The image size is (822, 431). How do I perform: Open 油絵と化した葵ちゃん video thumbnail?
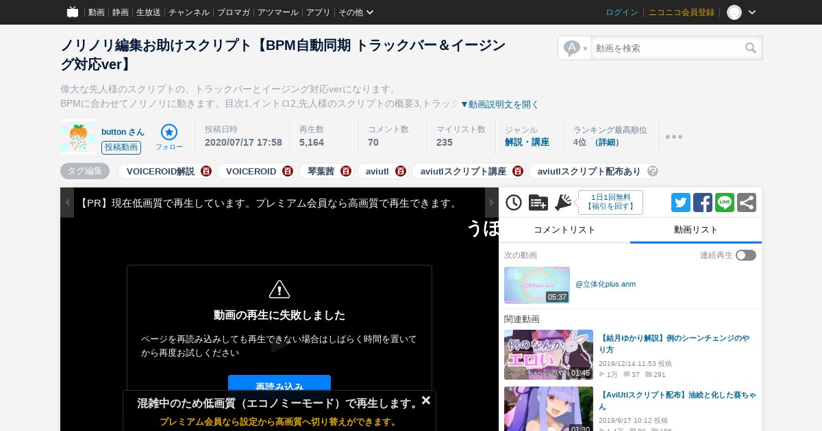[549, 409]
